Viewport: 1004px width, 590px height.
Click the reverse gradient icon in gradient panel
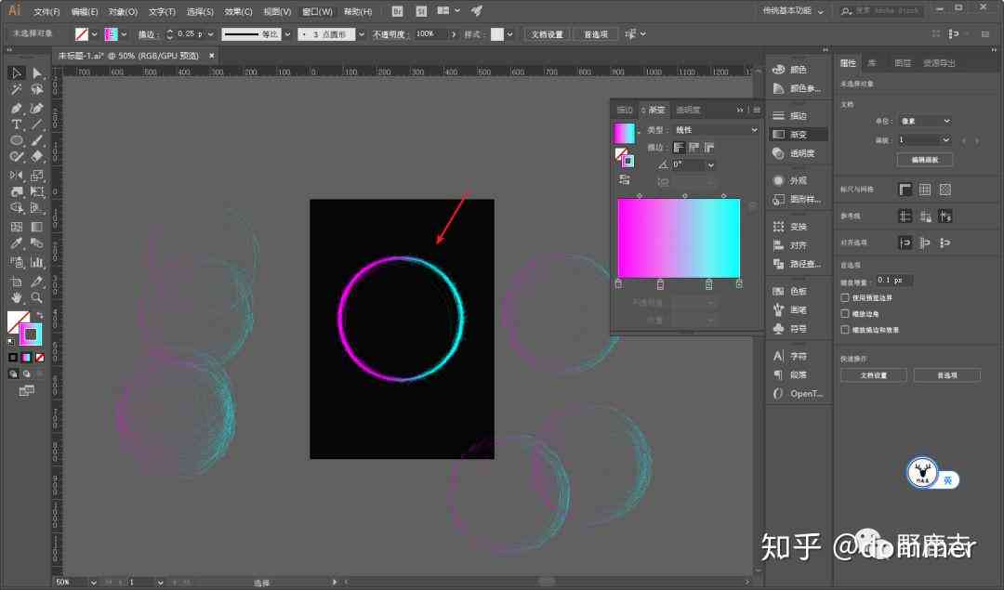(625, 180)
